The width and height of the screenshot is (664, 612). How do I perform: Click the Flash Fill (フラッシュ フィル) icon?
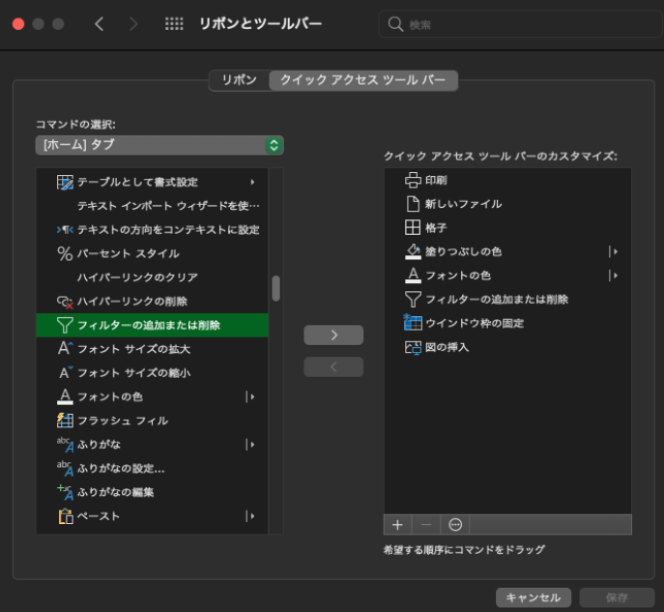65,421
